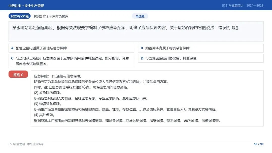Click header text 近5年真题精讲 2021—2025
The height and width of the screenshot is (153, 272).
tap(243, 6)
